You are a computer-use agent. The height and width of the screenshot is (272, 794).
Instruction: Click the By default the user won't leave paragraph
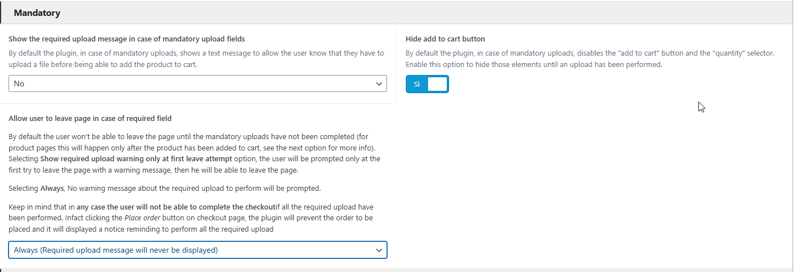tap(195, 153)
